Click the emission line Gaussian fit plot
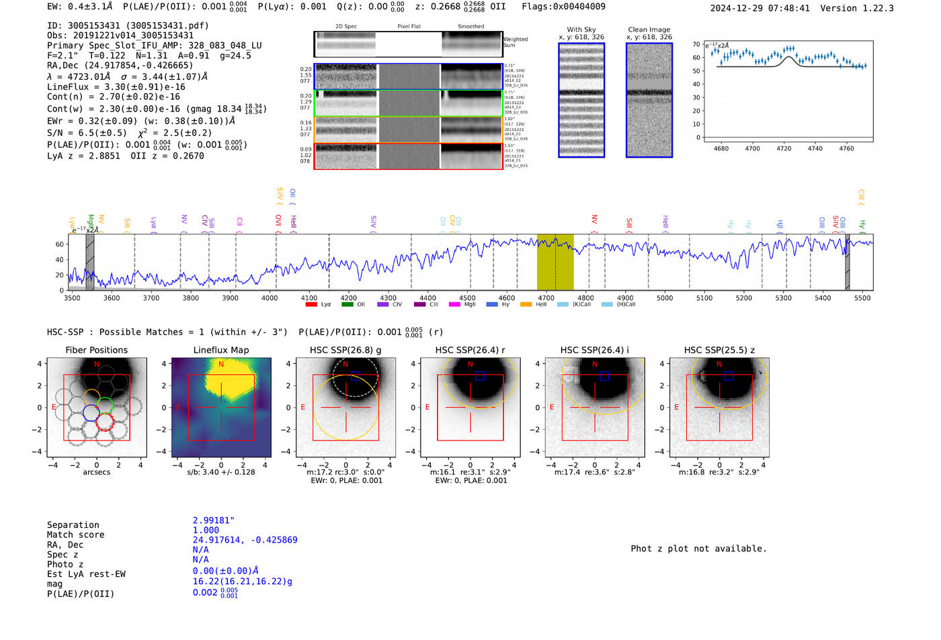 (x=788, y=91)
